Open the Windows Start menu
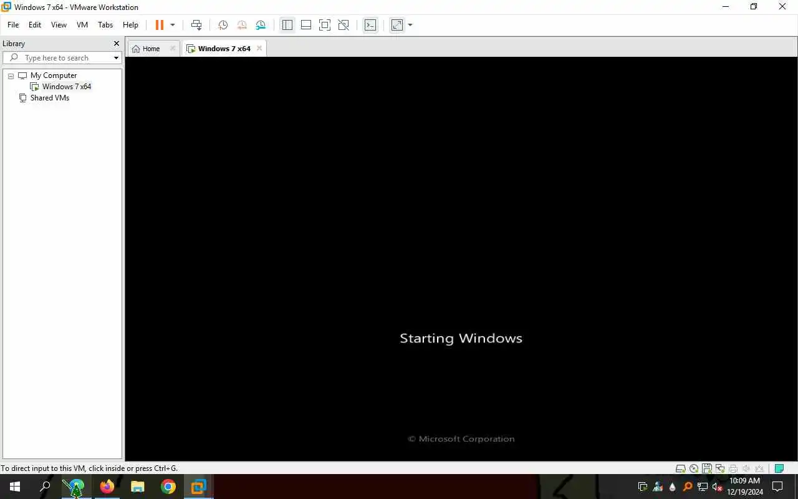Viewport: 798px width, 499px height. coord(15,487)
